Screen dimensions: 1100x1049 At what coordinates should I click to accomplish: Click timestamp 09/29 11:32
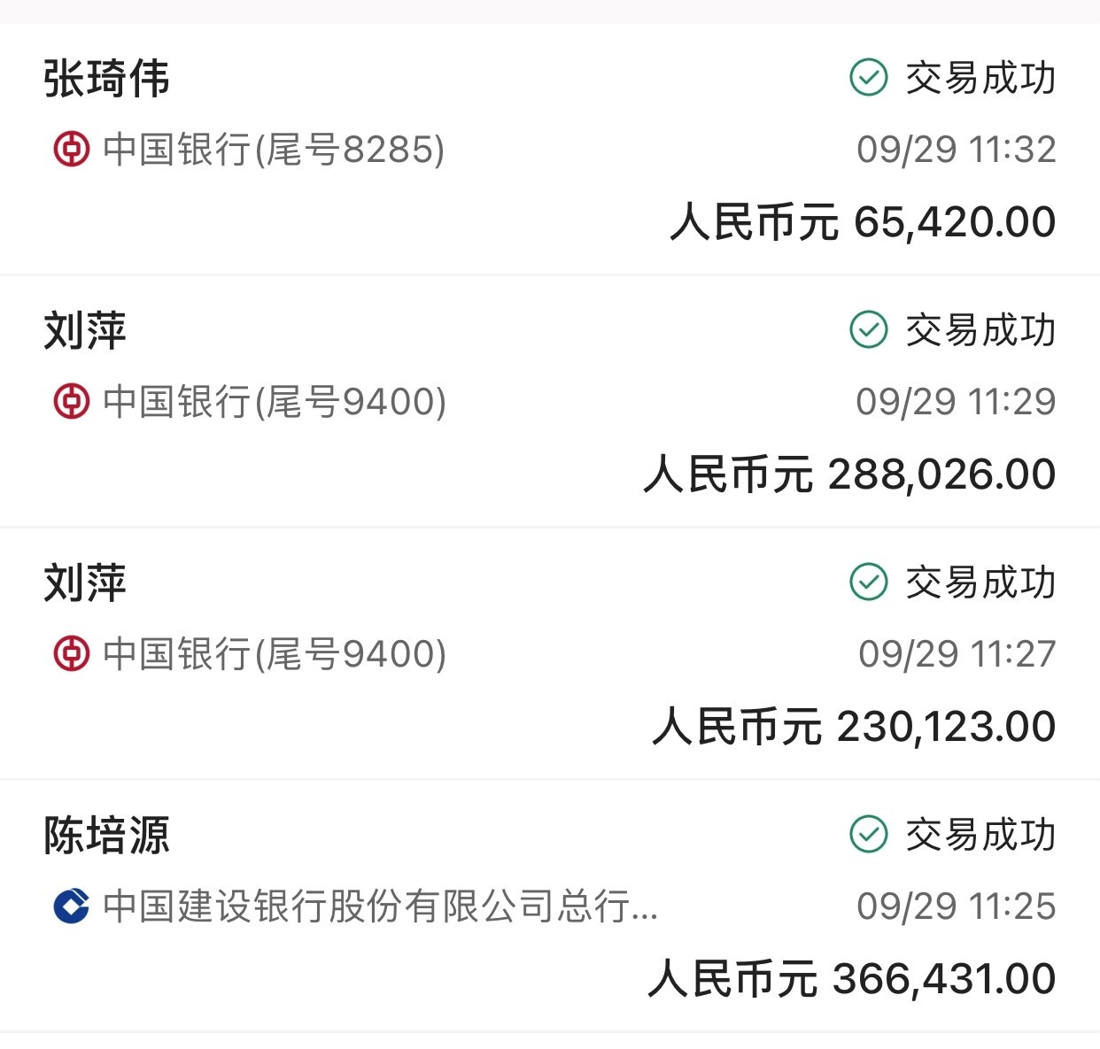[x=957, y=149]
